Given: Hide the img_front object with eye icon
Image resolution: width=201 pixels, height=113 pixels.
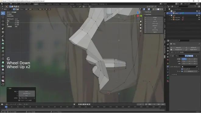Looking at the screenshot, I should pos(199,17).
